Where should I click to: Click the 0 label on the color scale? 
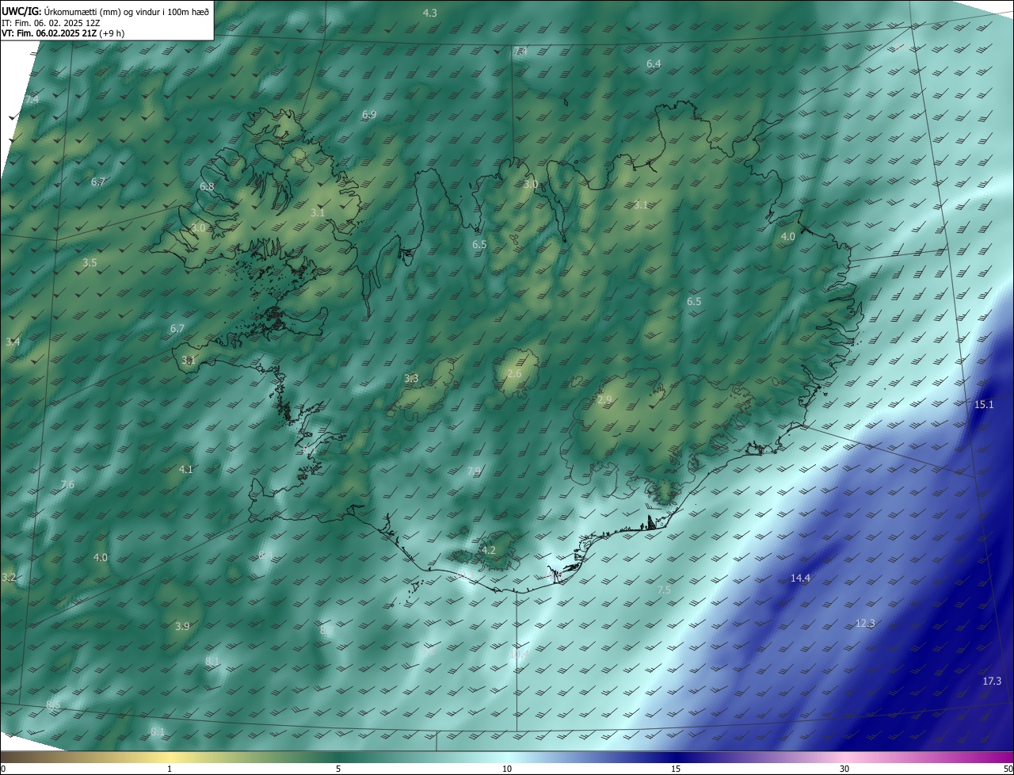3,769
